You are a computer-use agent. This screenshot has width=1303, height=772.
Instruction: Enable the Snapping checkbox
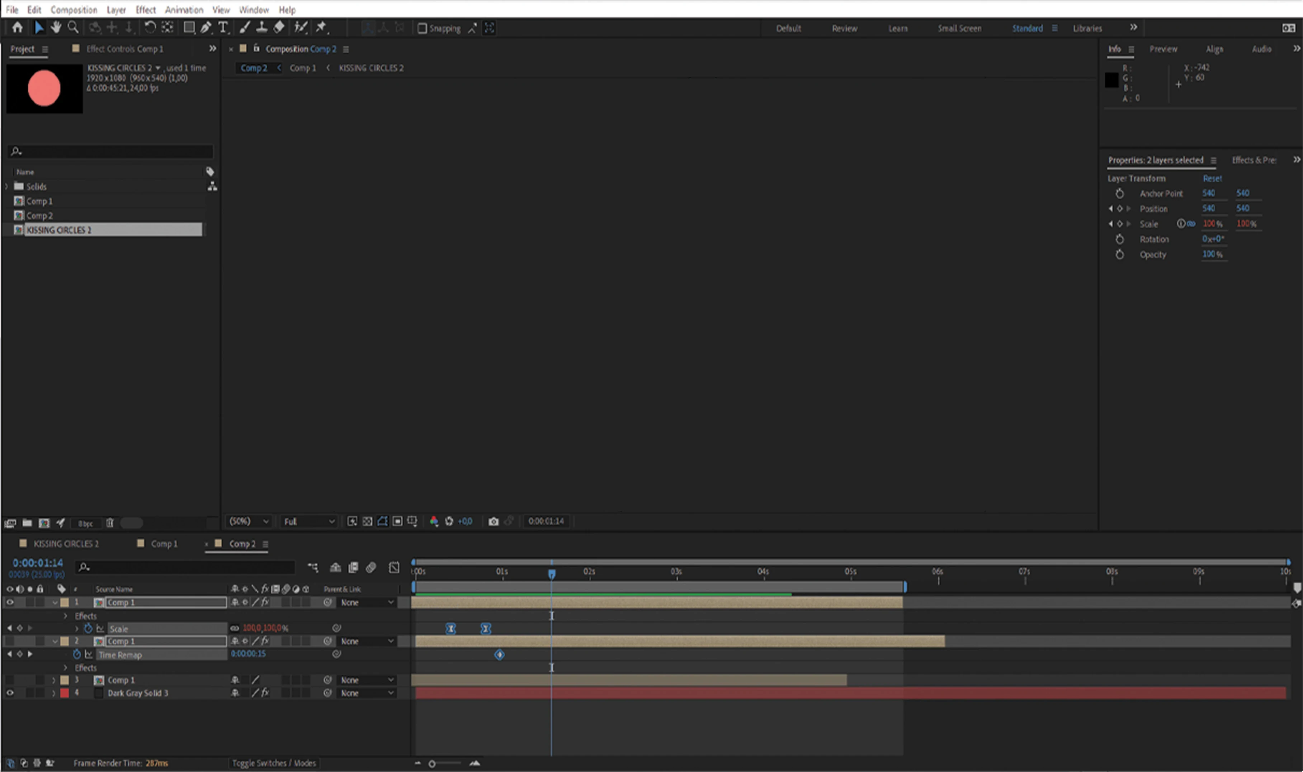tap(422, 28)
